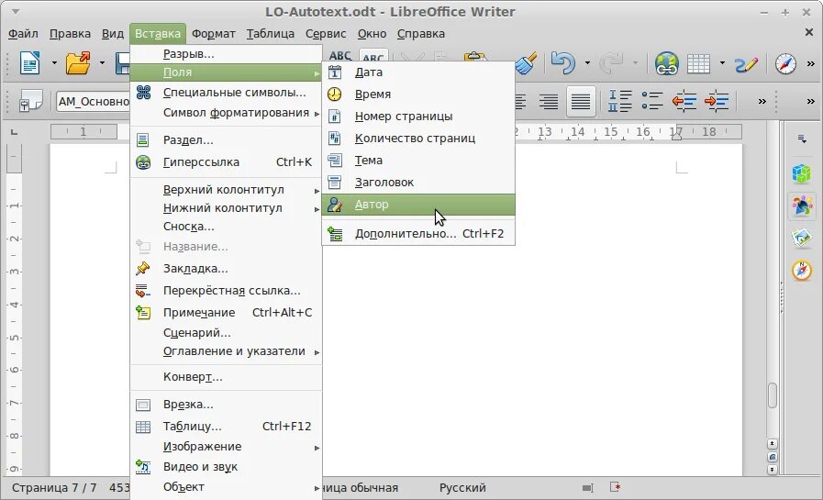The image size is (823, 500).
Task: Click the Decrease indent icon
Action: [x=684, y=101]
